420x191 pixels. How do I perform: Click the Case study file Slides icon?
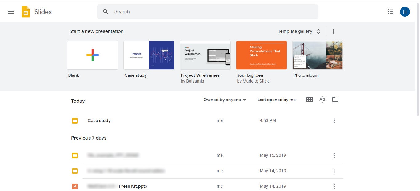click(74, 121)
